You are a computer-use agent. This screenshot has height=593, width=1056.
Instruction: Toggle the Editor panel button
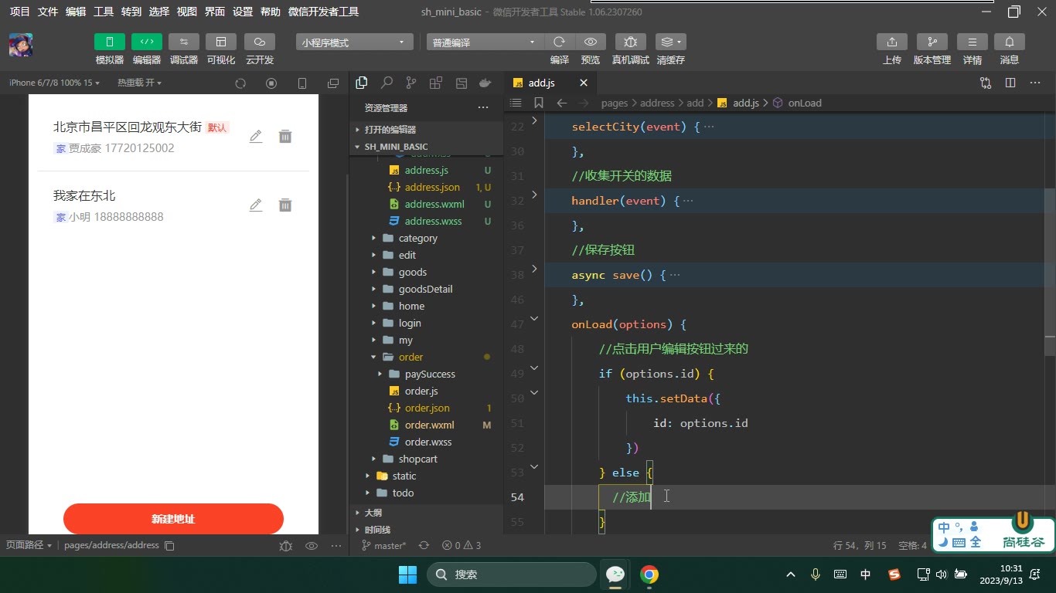click(147, 42)
